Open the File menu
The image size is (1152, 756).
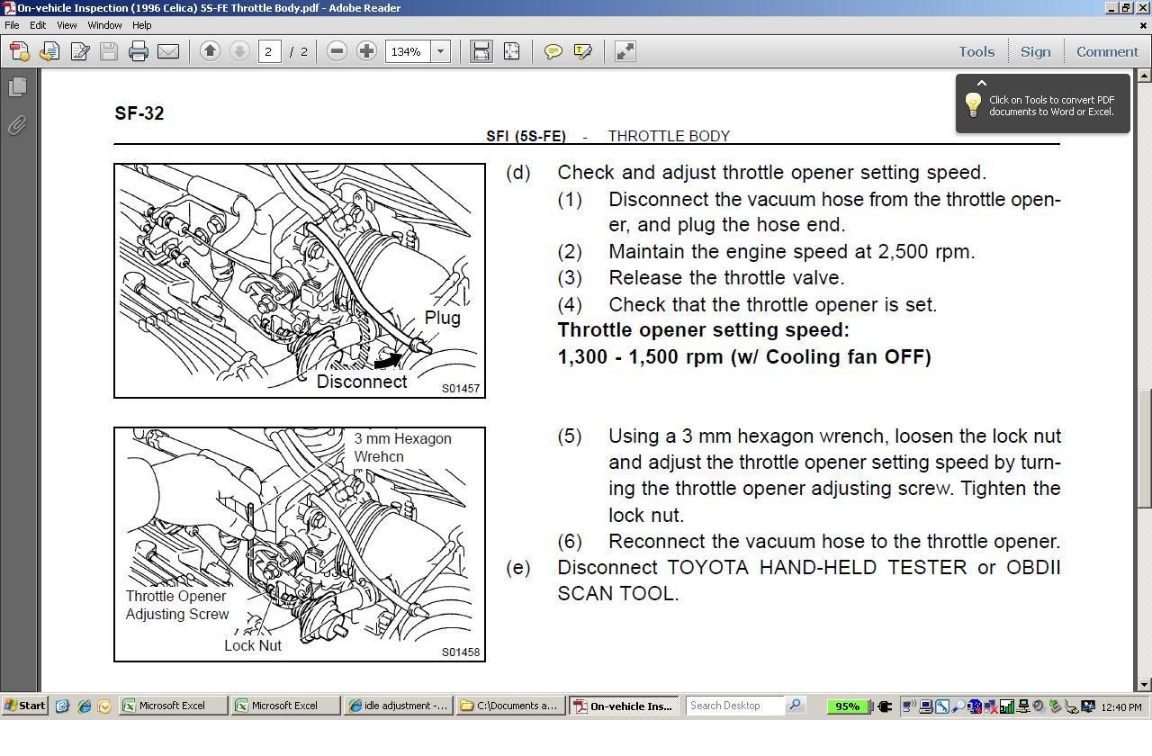coord(12,25)
